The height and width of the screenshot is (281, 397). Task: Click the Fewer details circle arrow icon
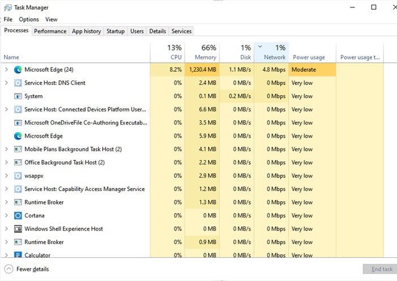[x=9, y=269]
